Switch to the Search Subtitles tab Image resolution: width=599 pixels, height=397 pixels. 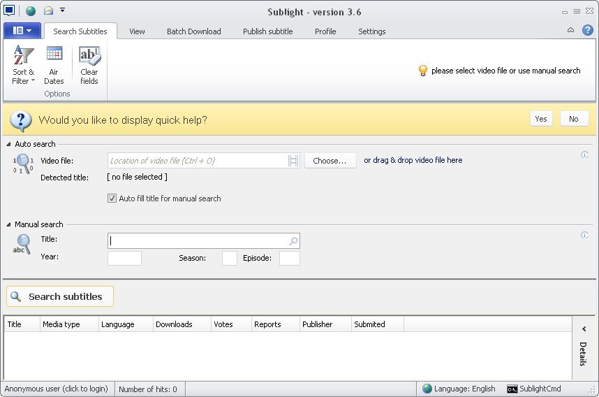click(x=80, y=31)
